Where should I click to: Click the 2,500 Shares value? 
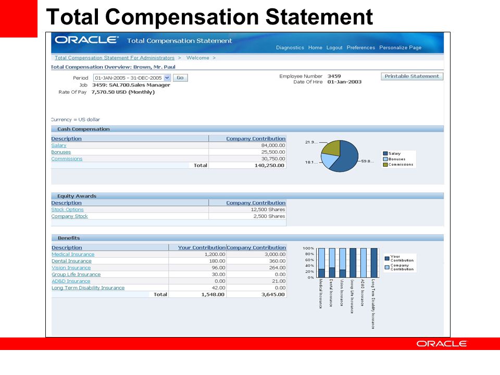point(269,216)
